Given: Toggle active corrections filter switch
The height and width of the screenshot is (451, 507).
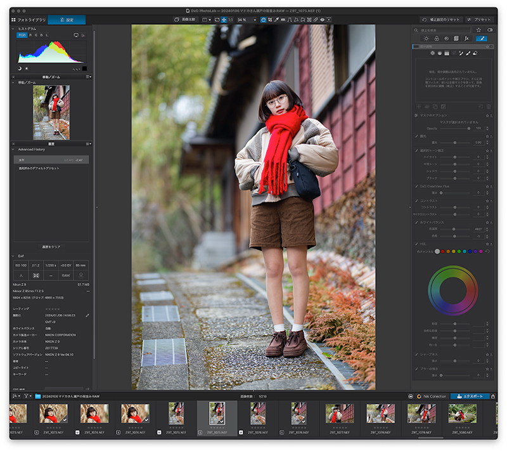Looking at the screenshot, I should [x=490, y=30].
